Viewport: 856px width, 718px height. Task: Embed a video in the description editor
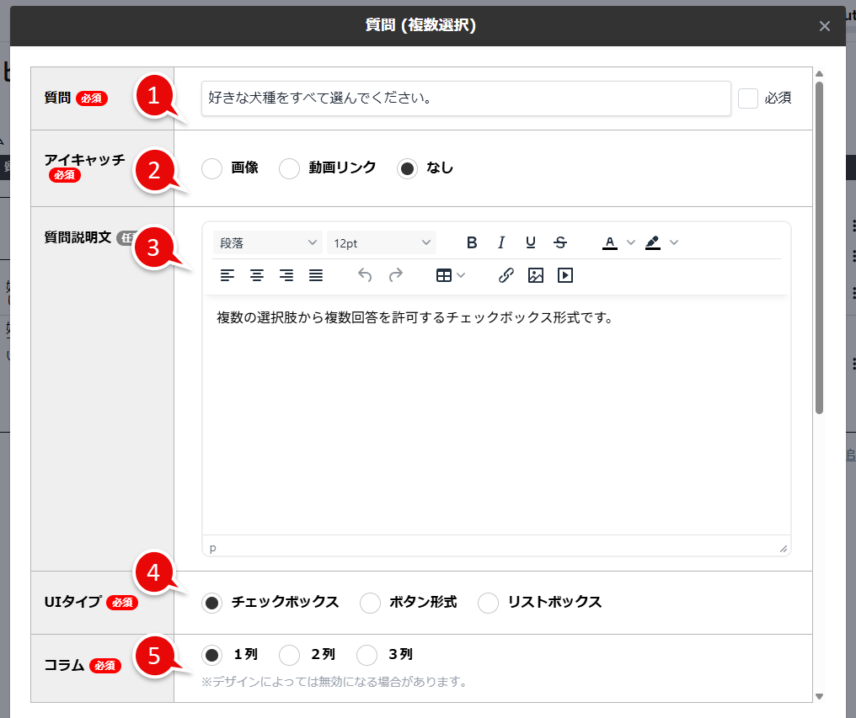click(x=564, y=275)
